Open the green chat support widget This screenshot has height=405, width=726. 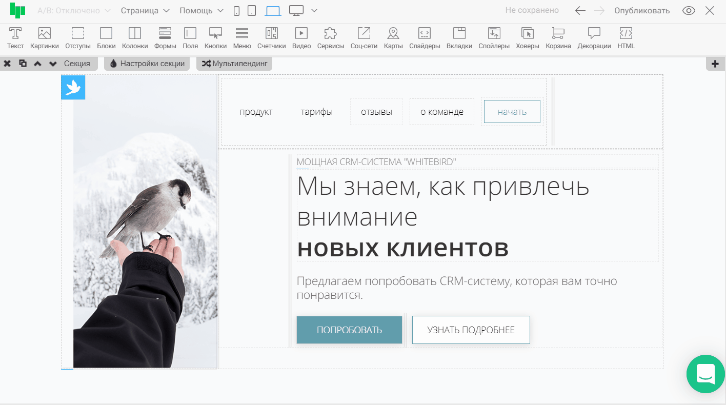click(706, 374)
